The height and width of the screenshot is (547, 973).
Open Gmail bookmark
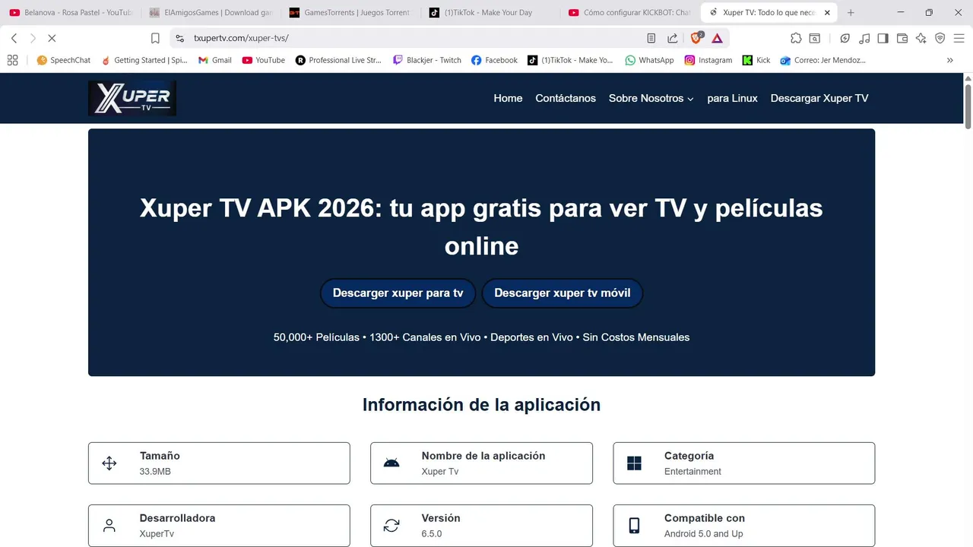click(214, 60)
